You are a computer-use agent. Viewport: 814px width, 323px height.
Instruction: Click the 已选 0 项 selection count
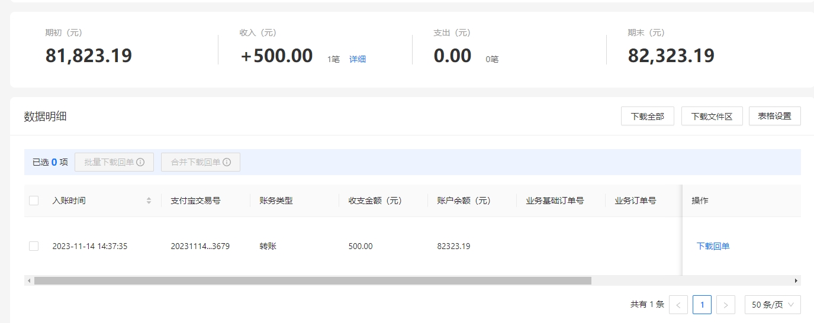pyautogui.click(x=50, y=162)
